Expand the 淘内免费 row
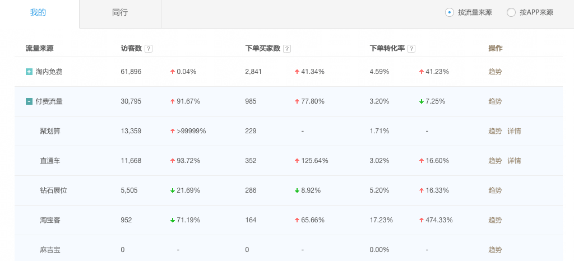Screen dimensions: 574x261 pos(29,72)
